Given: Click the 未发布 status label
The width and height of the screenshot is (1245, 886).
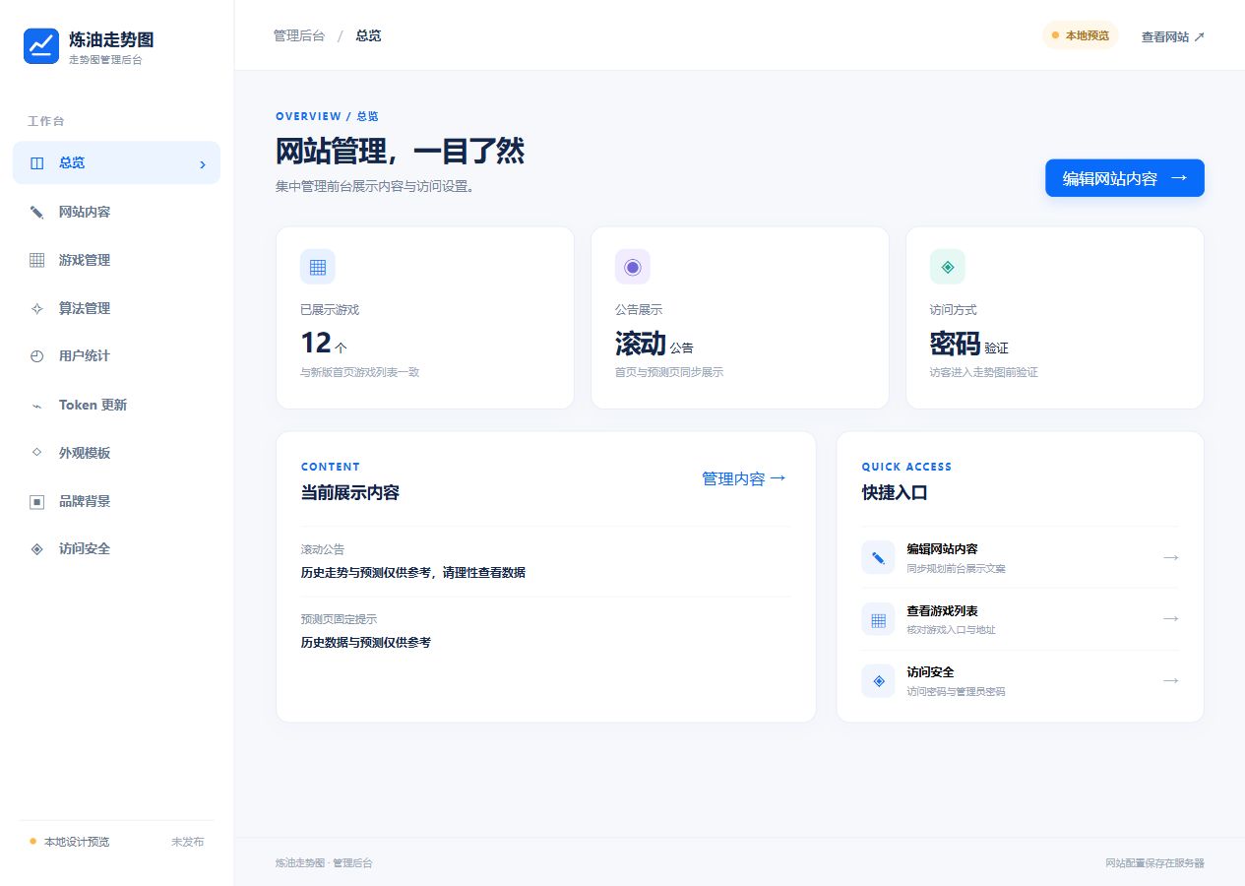Looking at the screenshot, I should tap(188, 842).
